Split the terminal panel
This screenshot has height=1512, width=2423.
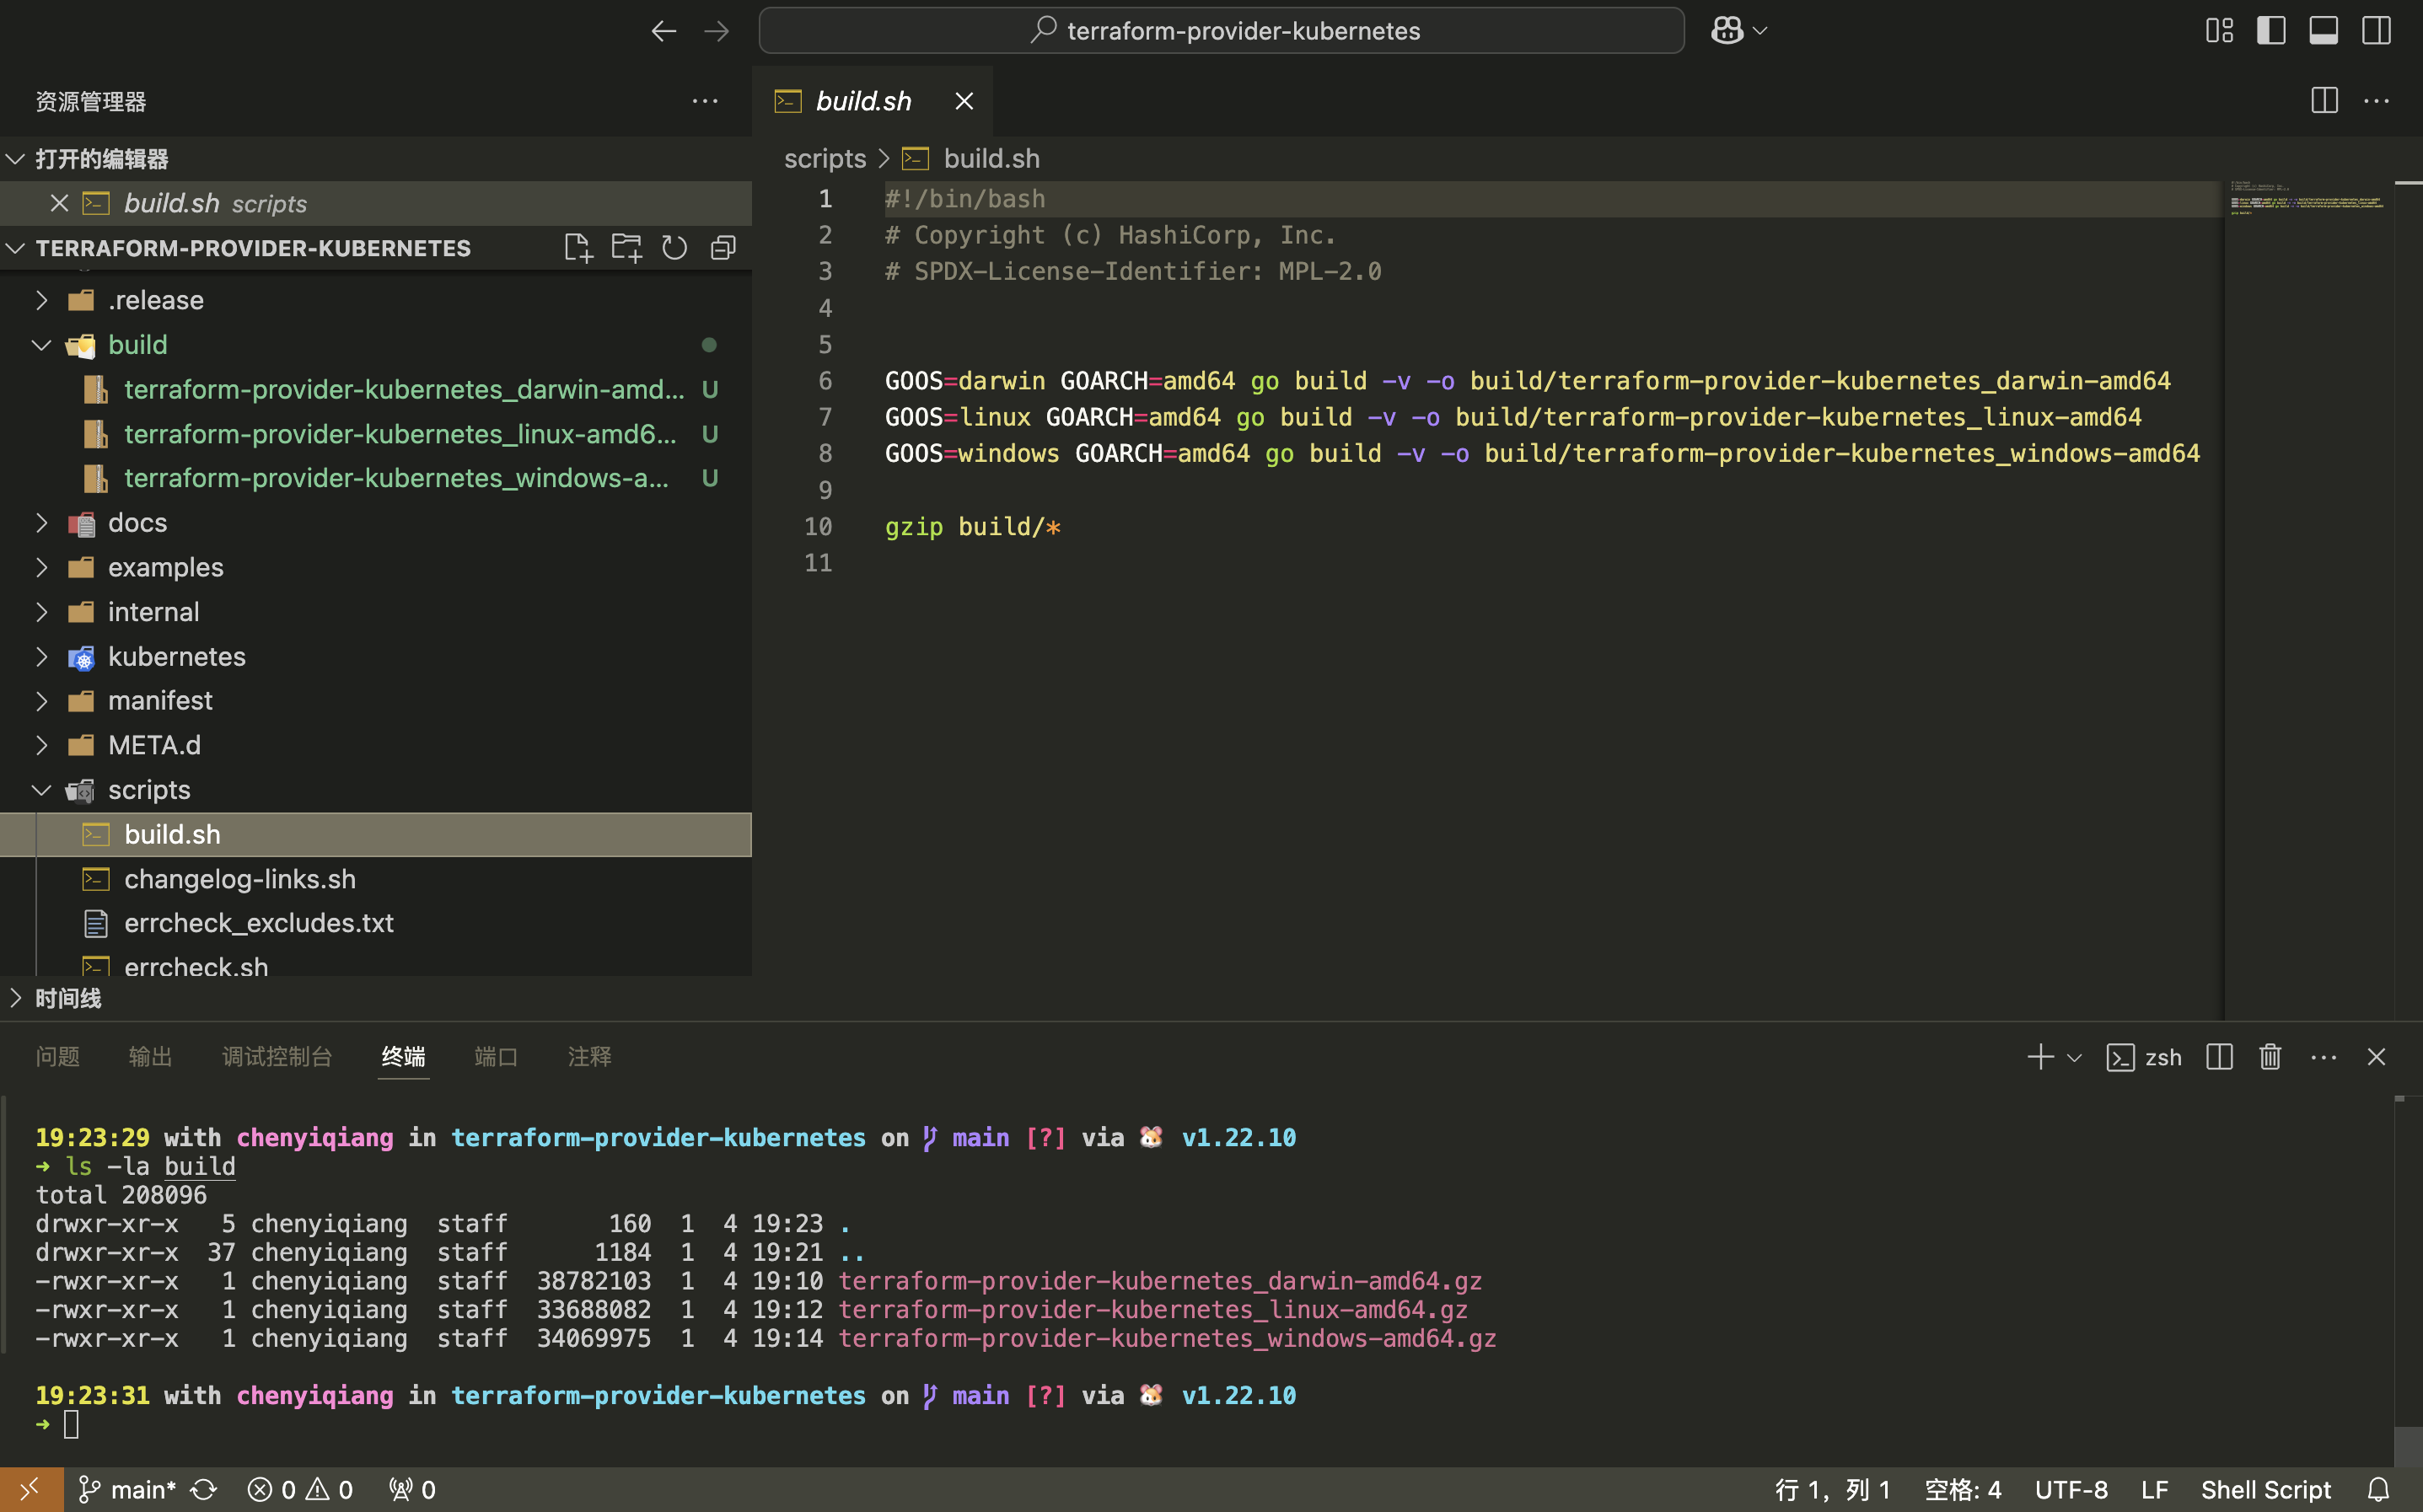[2219, 1057]
